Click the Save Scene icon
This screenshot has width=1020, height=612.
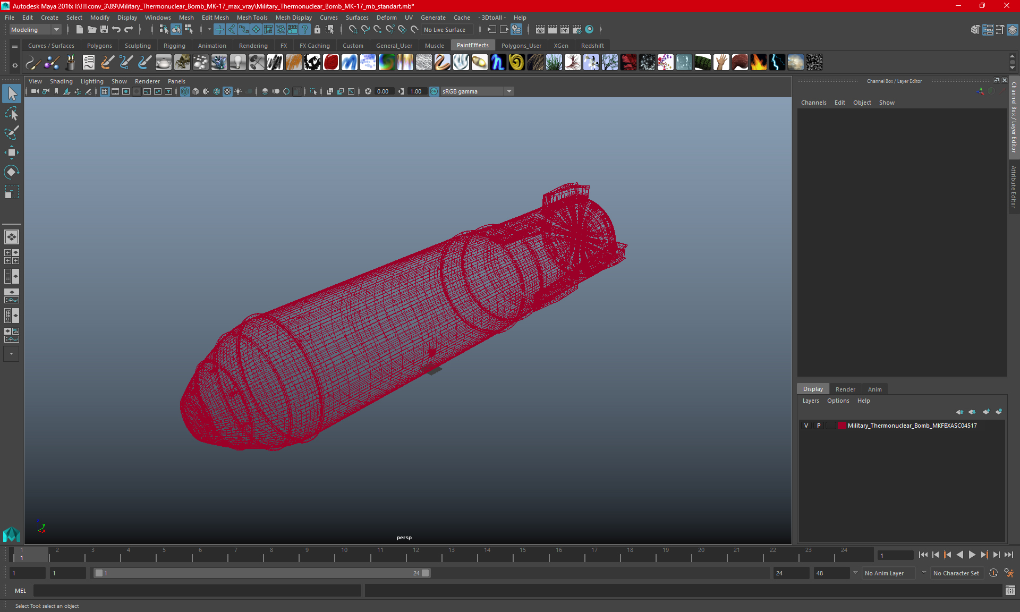pos(104,30)
